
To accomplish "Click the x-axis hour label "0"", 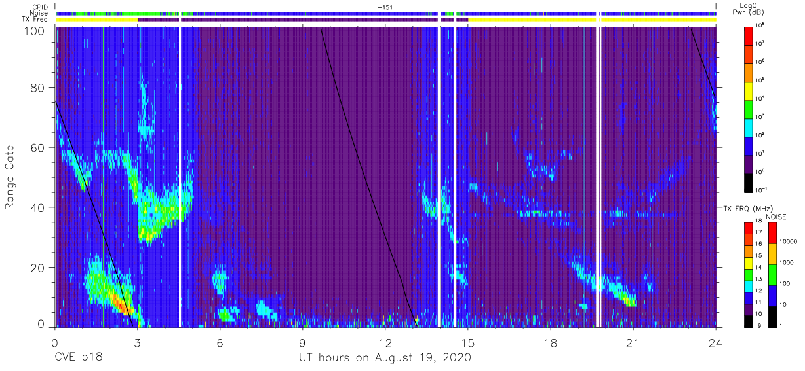I will 54,342.
